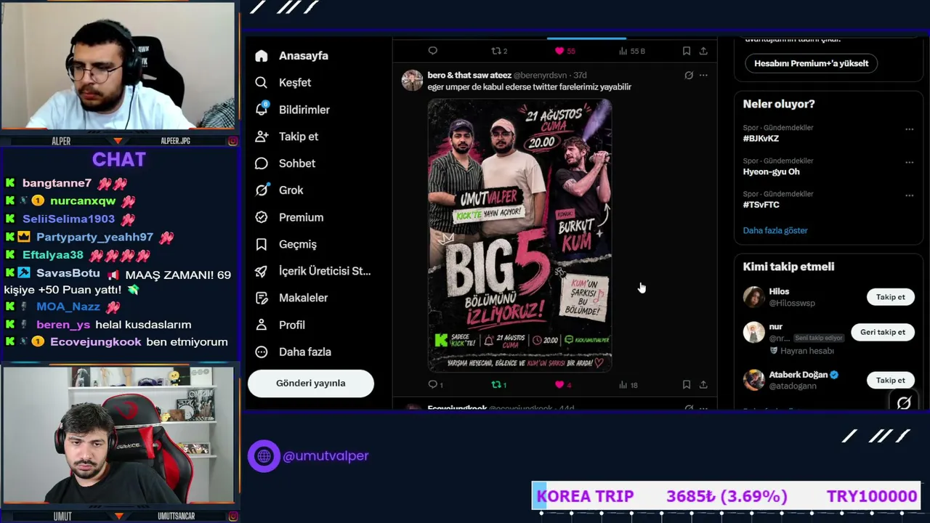Click Grok explain icon on bero's tweet
Screen dimensions: 930x523
(689, 75)
